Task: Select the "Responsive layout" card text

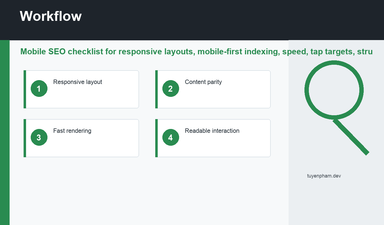Action: pos(78,82)
